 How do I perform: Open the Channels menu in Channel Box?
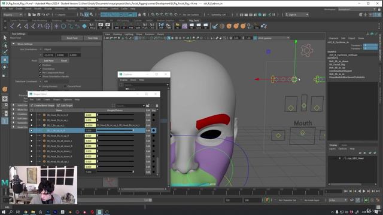(x=333, y=38)
